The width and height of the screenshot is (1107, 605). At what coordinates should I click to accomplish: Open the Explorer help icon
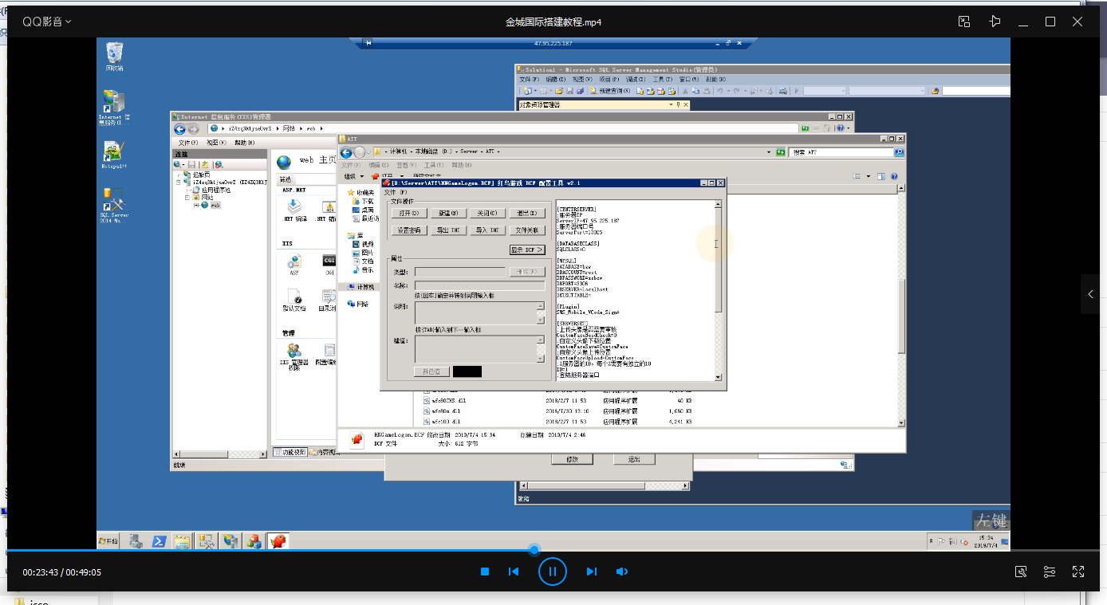[x=894, y=176]
